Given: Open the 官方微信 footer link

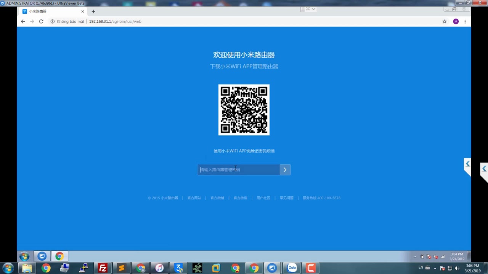Looking at the screenshot, I should (240, 198).
